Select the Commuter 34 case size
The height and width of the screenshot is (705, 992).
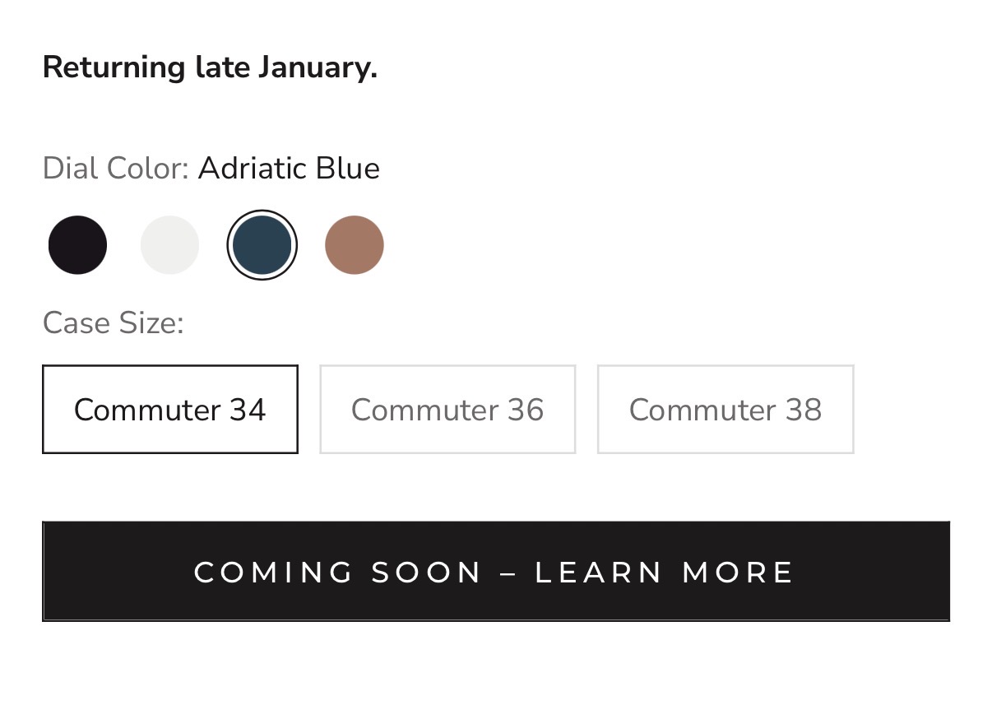coord(169,409)
